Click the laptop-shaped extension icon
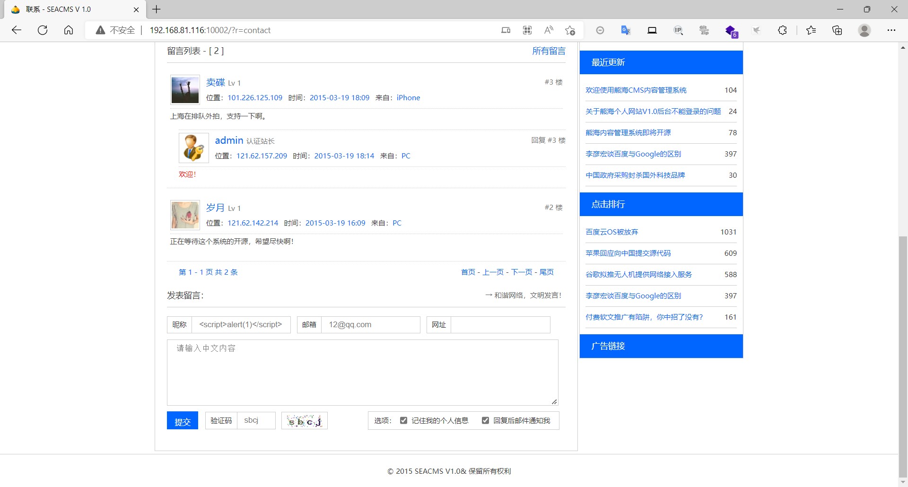908x487 pixels. pos(652,30)
